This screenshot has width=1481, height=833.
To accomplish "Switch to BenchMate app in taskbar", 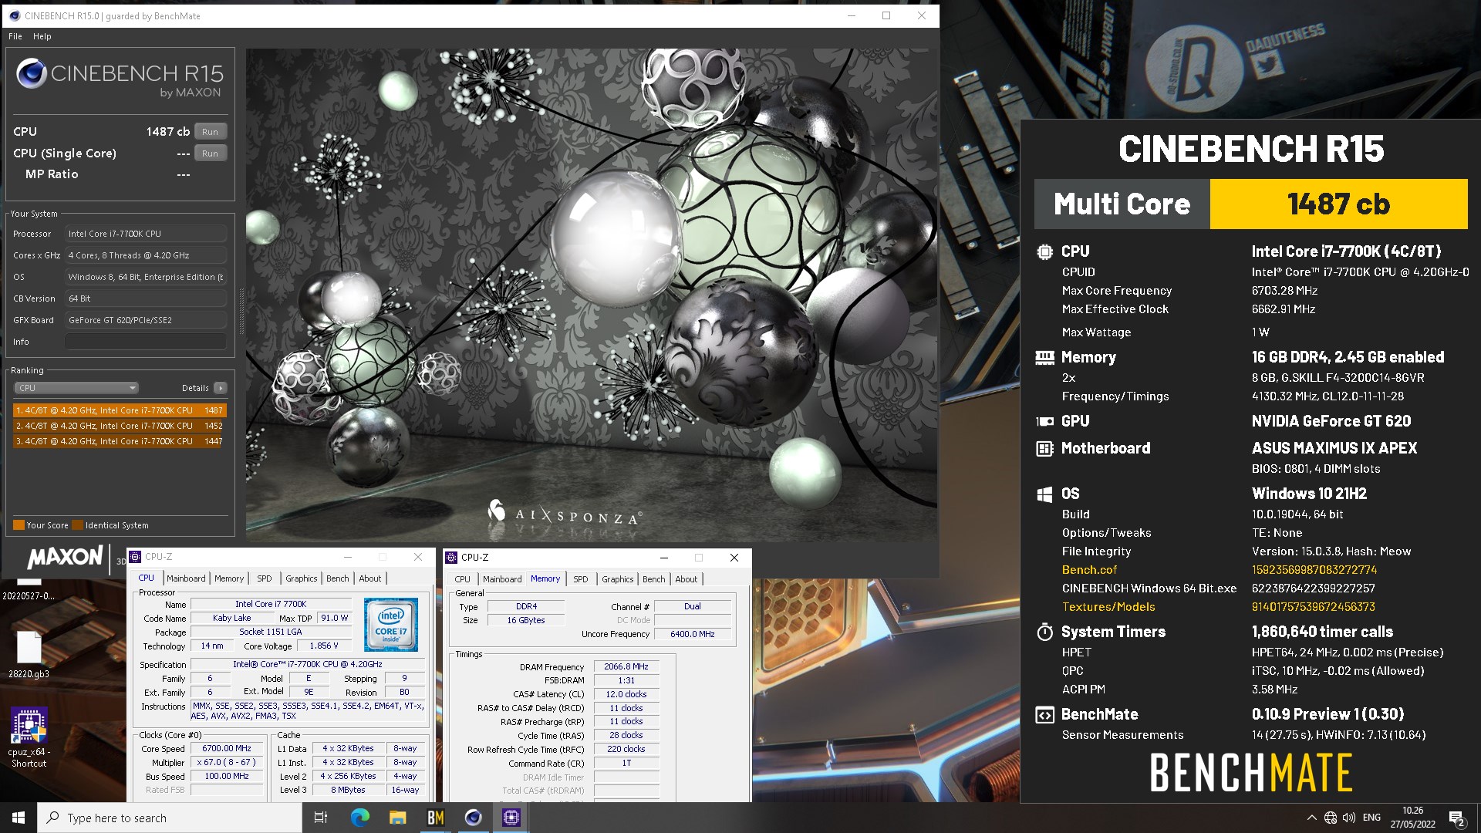I will point(435,818).
